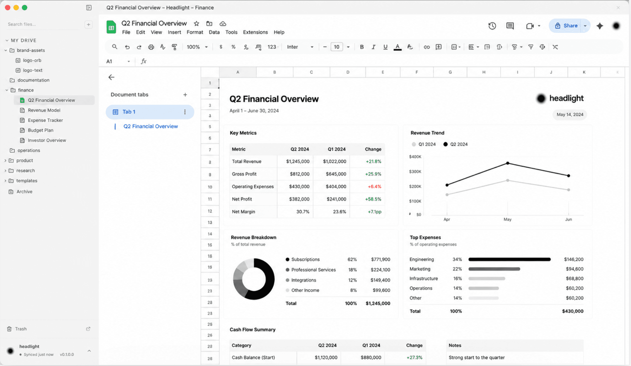Viewport: 631px width, 366px height.
Task: Open the comments panel icon
Action: pyautogui.click(x=510, y=26)
